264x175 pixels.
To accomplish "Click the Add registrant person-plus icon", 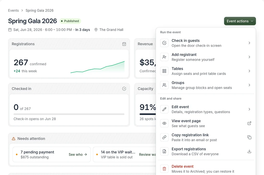I will coord(164,57).
